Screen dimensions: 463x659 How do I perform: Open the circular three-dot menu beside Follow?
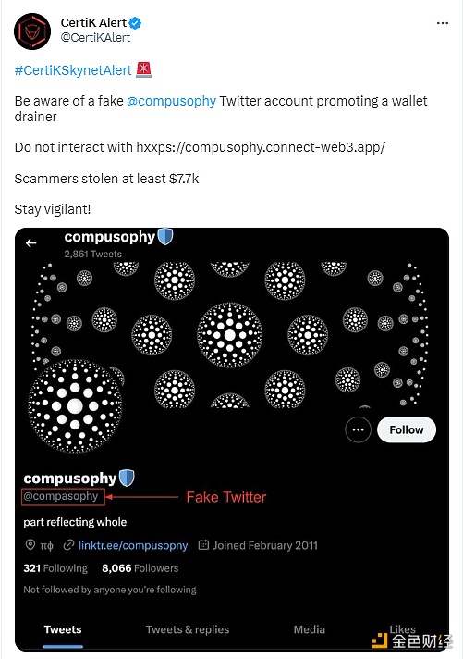tap(358, 429)
